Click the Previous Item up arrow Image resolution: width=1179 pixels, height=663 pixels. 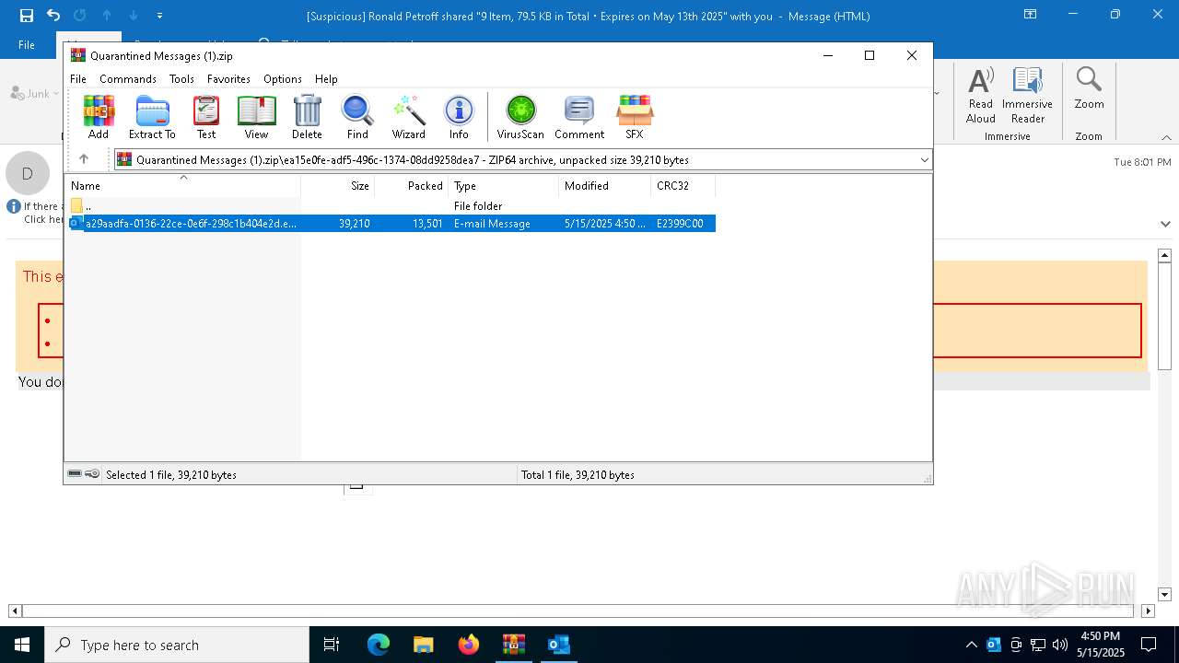[107, 16]
